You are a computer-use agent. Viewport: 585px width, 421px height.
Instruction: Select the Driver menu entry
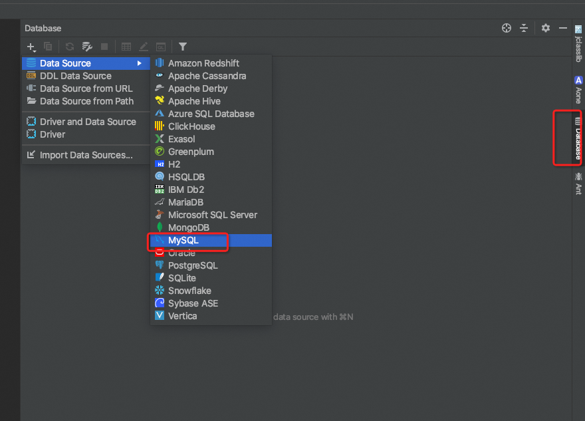[x=86, y=135]
